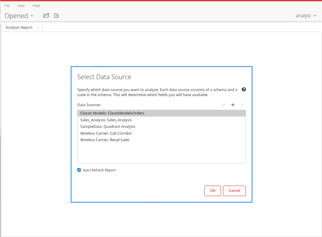Click the help question mark icon

244,89
